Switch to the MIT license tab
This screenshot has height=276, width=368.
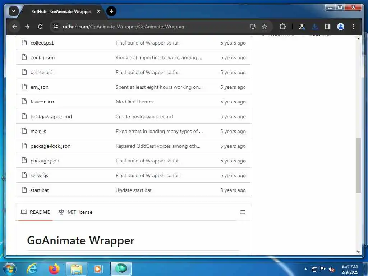(75, 212)
